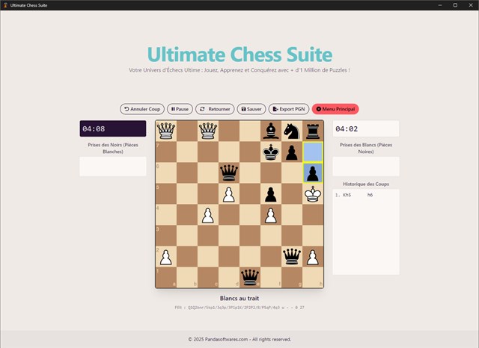Select the white king on h5
Image resolution: width=479 pixels, height=348 pixels.
coord(313,194)
